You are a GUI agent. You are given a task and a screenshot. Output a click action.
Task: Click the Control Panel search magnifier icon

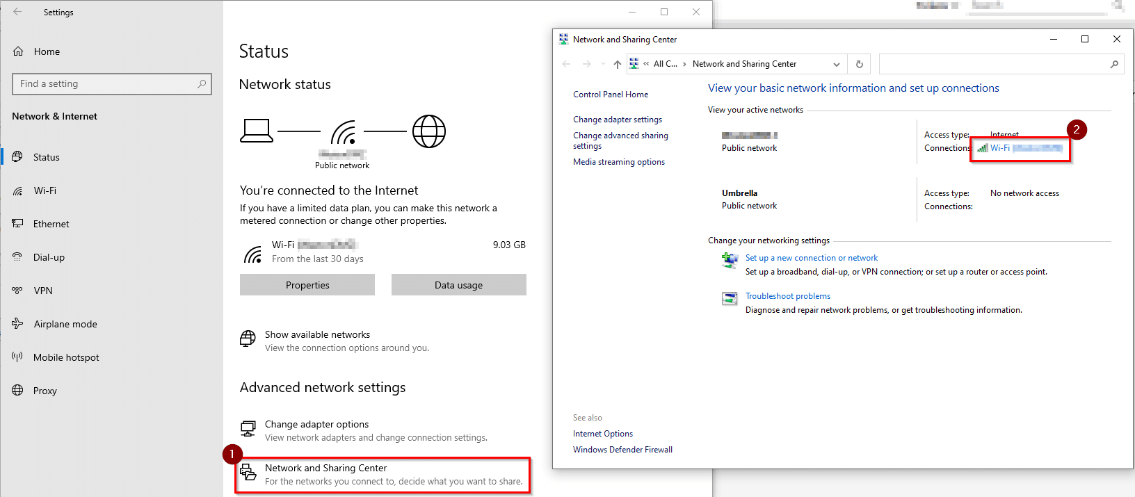pyautogui.click(x=1114, y=64)
